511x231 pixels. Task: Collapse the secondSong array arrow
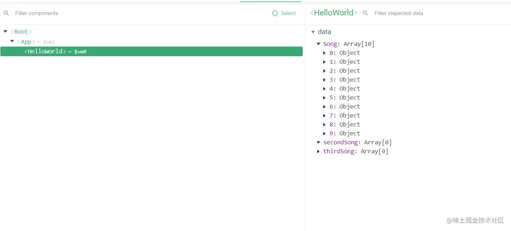pos(318,142)
